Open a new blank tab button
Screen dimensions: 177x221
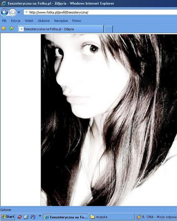108,29
